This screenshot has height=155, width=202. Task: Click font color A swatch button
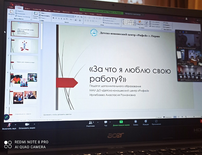click(x=80, y=20)
